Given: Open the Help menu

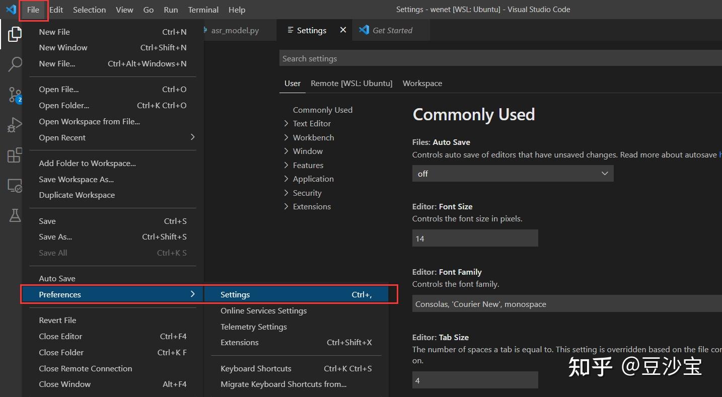Looking at the screenshot, I should point(237,10).
